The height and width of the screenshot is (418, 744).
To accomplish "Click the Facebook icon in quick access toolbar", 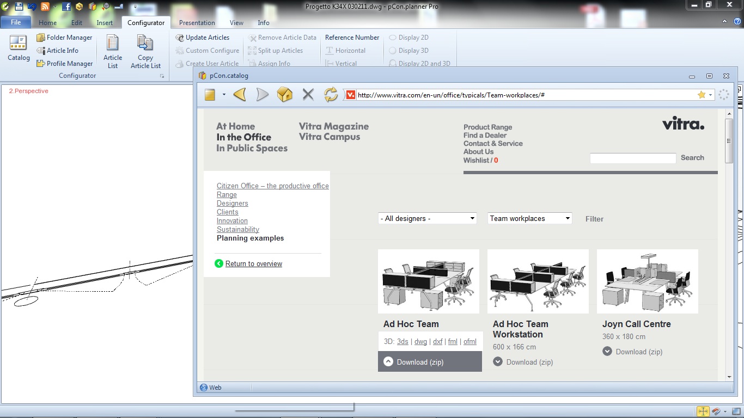I will (66, 7).
